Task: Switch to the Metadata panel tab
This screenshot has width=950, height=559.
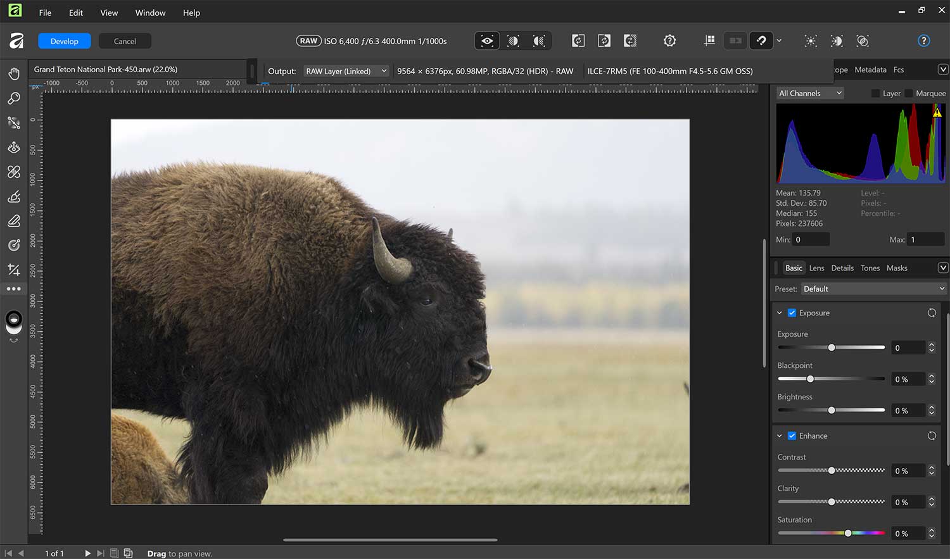Action: [870, 70]
